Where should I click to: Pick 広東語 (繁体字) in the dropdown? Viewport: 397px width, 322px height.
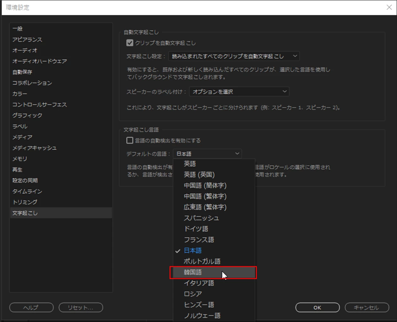(x=214, y=207)
